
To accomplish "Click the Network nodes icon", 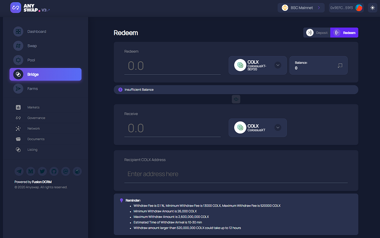I will pos(18,129).
